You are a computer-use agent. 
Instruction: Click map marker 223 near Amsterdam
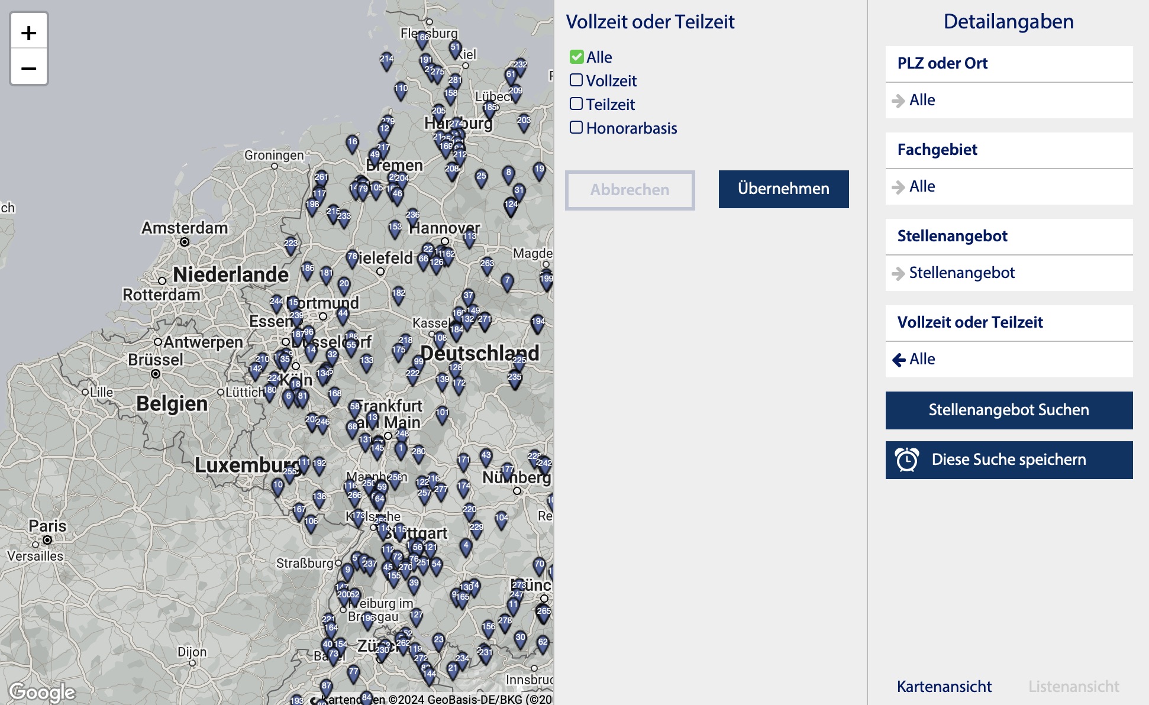pyautogui.click(x=291, y=244)
